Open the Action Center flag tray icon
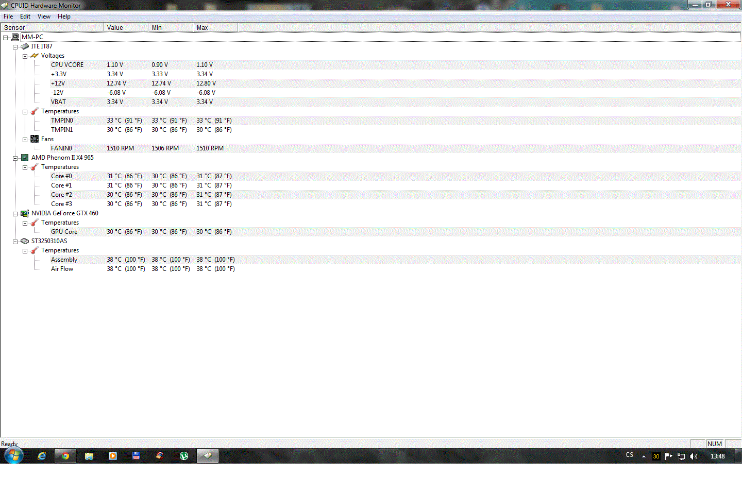 click(669, 456)
